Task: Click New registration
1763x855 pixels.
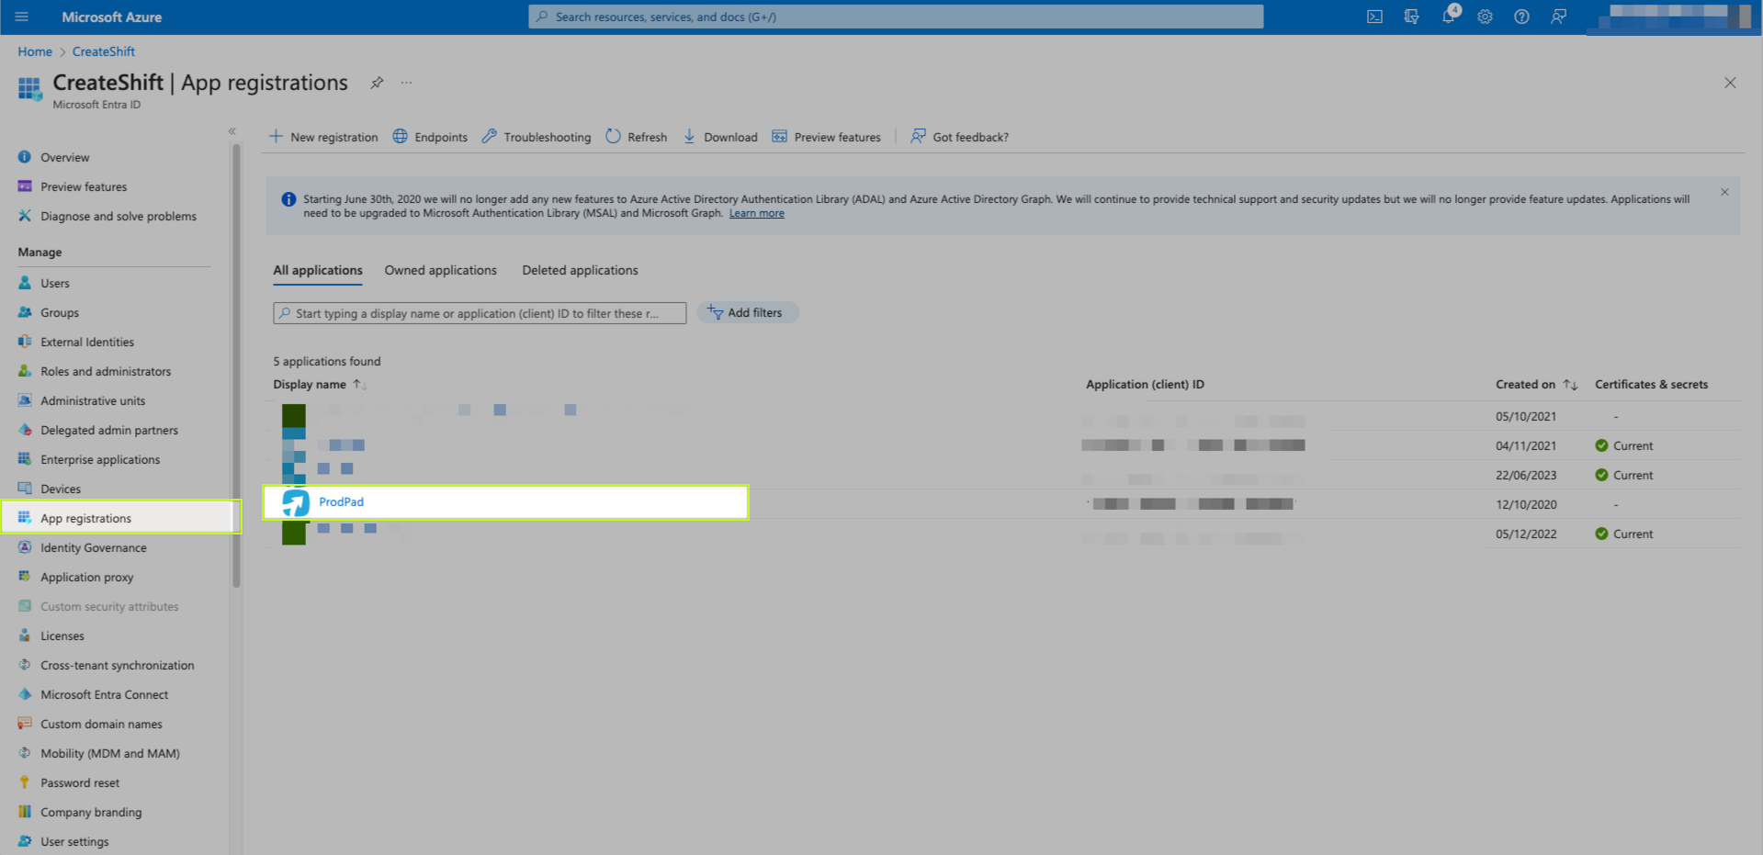Action: coord(323,137)
